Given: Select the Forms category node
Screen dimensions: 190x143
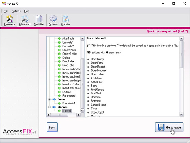Looking at the screenshot, I should [61, 99].
